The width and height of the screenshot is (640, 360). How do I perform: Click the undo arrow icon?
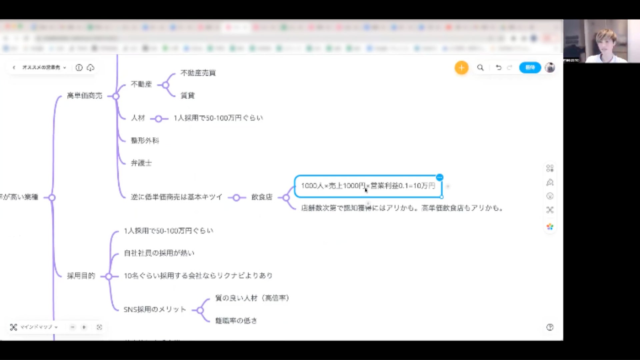coord(498,68)
